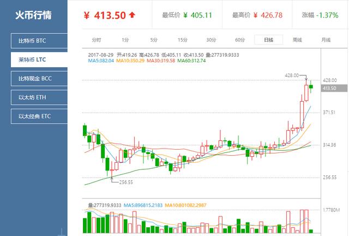
Task: Switch the chart to 分时 view
Action: point(97,40)
